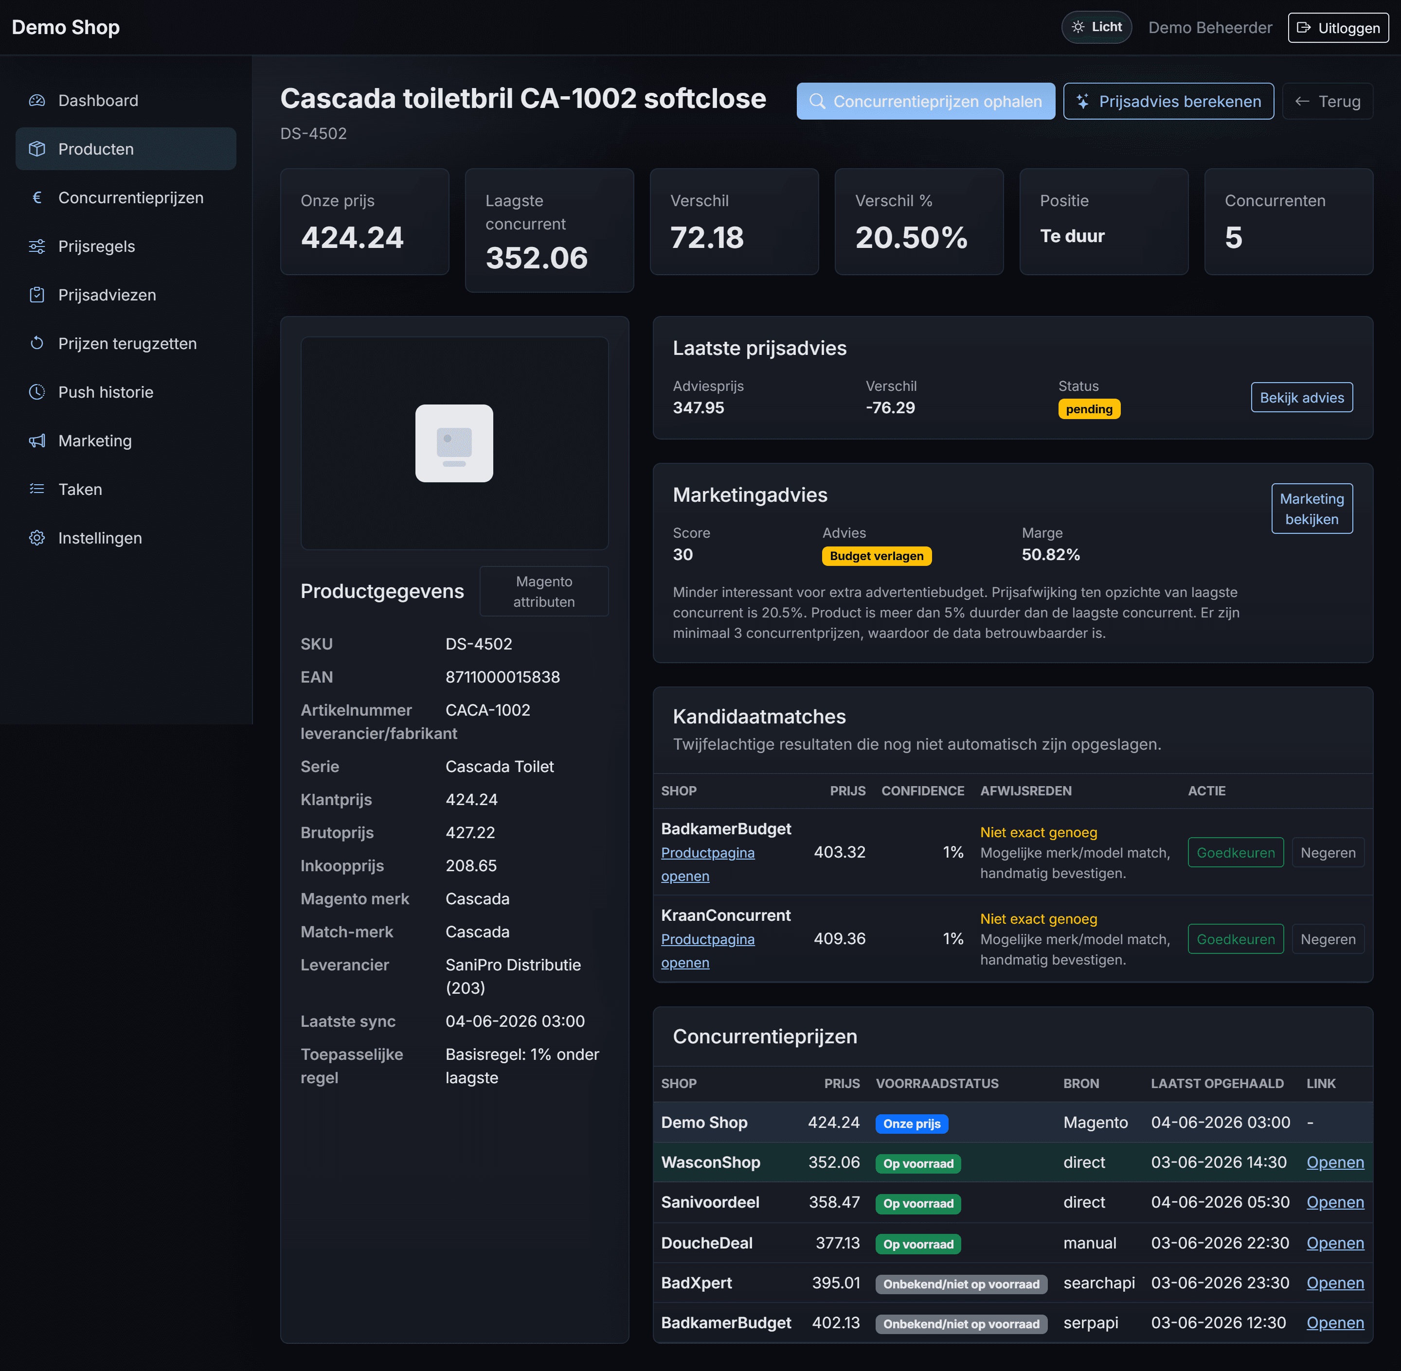Click the logout arrow icon in Uitloggen
This screenshot has width=1401, height=1371.
coord(1303,27)
